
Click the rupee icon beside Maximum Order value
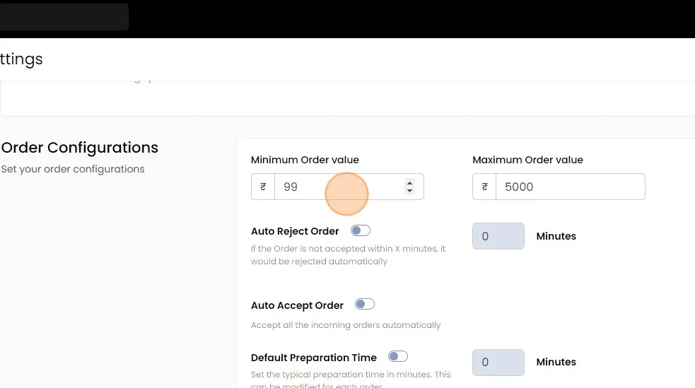point(484,187)
